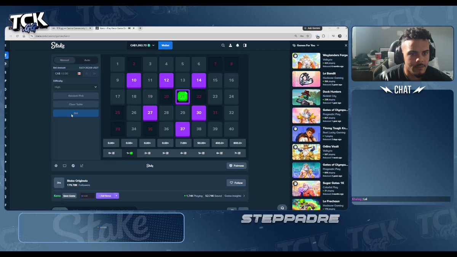
Task: Open a new browser tab
Action: click(x=140, y=28)
